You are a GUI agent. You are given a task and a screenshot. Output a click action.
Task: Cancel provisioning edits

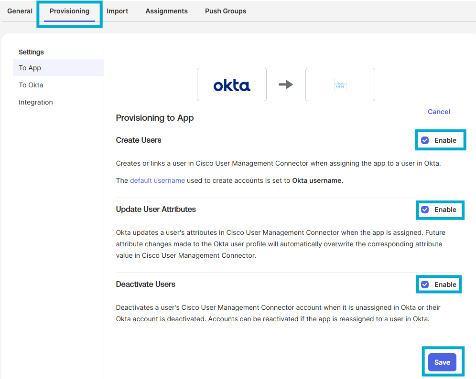[439, 112]
